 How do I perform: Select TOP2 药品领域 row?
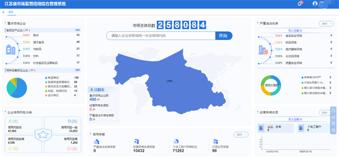pyautogui.click(x=303, y=43)
